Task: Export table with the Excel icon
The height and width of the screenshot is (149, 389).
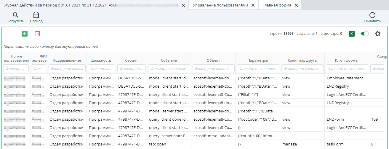Action: pos(352,34)
